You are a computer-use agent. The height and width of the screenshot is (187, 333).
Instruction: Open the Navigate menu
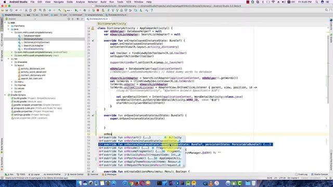(59, 2)
